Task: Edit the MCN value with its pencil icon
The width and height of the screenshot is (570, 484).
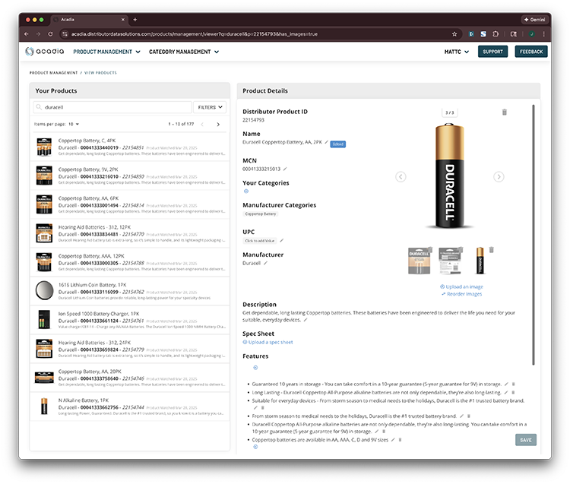Action: [x=285, y=169]
